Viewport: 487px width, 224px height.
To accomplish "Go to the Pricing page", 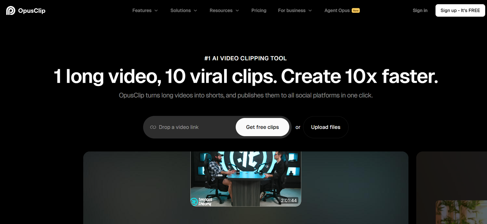I will click(259, 10).
